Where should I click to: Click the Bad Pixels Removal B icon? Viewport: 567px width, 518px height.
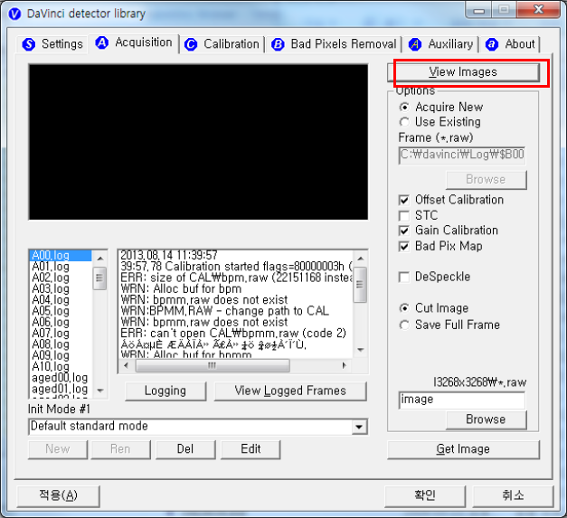click(278, 44)
